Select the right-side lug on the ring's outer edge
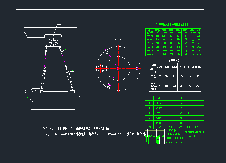This screenshot has width=226, height=163. (138, 68)
